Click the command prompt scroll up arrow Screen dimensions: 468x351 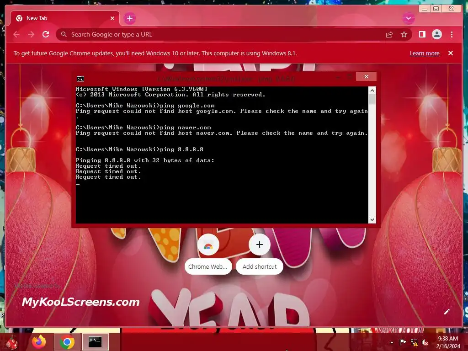coord(372,90)
